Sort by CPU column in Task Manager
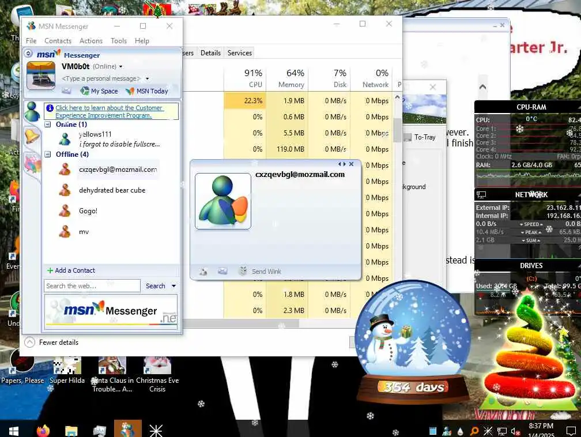581x437 pixels. tap(245, 78)
